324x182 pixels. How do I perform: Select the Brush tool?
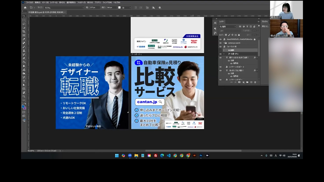pyautogui.click(x=24, y=47)
